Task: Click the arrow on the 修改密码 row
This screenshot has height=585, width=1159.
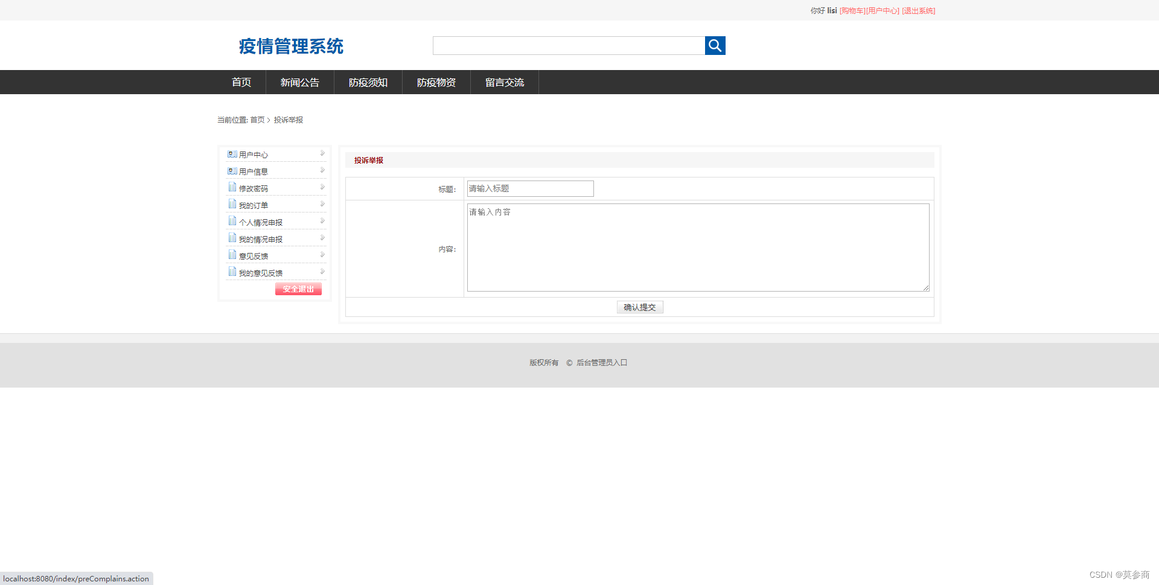Action: coord(322,187)
